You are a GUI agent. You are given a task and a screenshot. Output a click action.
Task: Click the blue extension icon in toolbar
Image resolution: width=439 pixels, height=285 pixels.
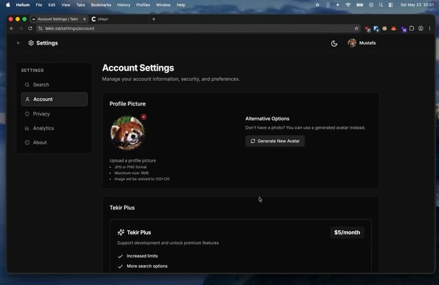point(376,29)
